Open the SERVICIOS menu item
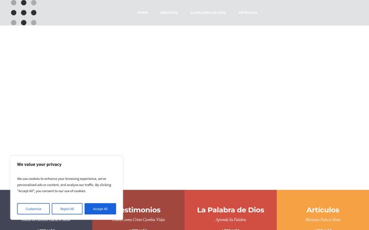 (x=169, y=13)
